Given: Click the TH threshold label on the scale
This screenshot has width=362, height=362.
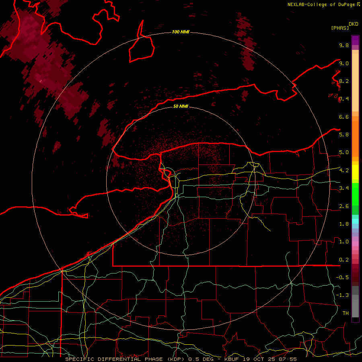Looking at the screenshot, I should click(346, 313).
